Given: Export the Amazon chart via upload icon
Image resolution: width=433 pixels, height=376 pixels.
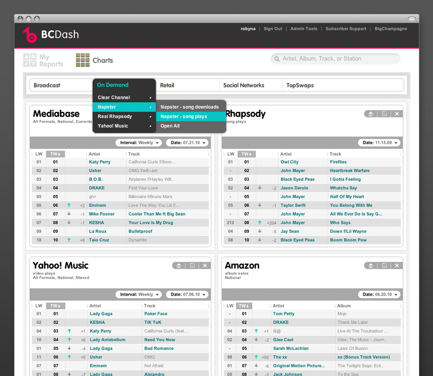Looking at the screenshot, I should point(371,266).
